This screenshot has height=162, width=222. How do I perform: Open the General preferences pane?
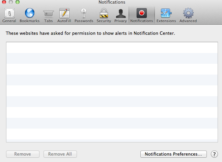click(x=9, y=15)
